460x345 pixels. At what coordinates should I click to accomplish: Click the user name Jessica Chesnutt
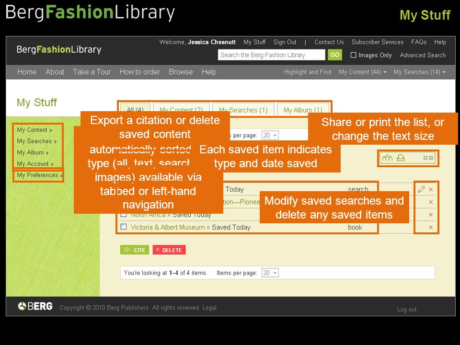click(211, 42)
